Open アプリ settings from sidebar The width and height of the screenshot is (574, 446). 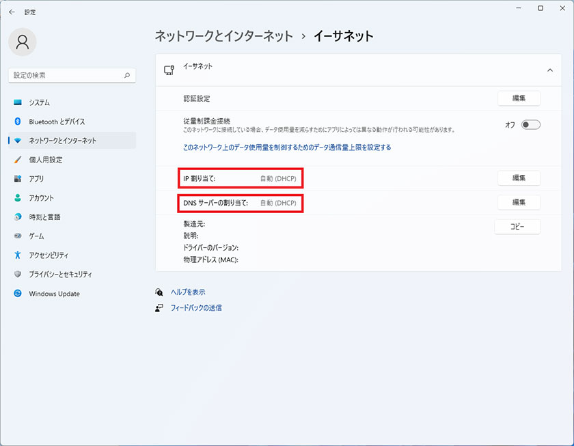click(36, 179)
